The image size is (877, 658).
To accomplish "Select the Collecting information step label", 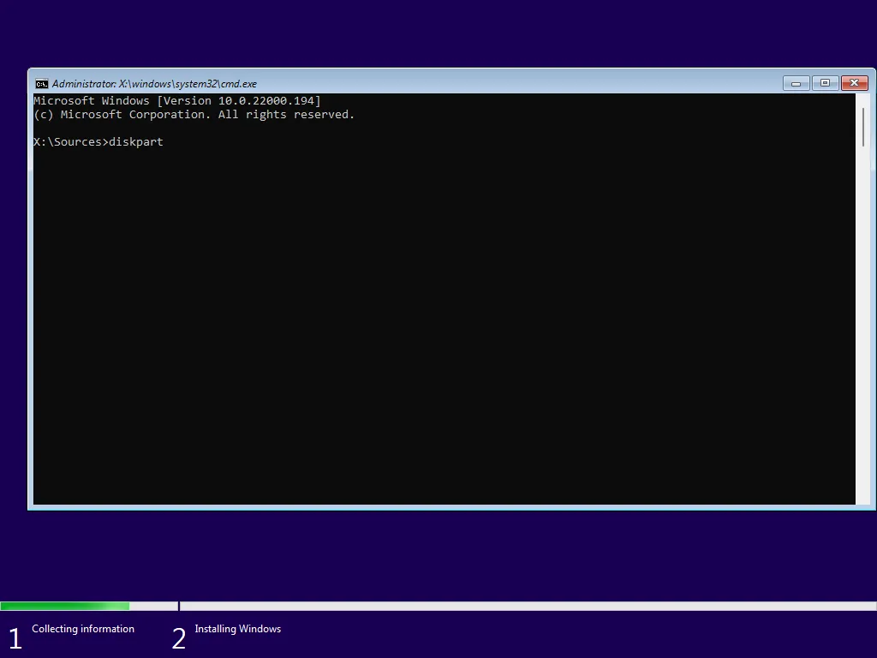I will coord(82,628).
